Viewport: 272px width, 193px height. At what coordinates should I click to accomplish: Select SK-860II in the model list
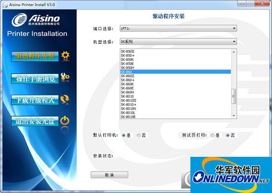pyautogui.click(x=175, y=76)
